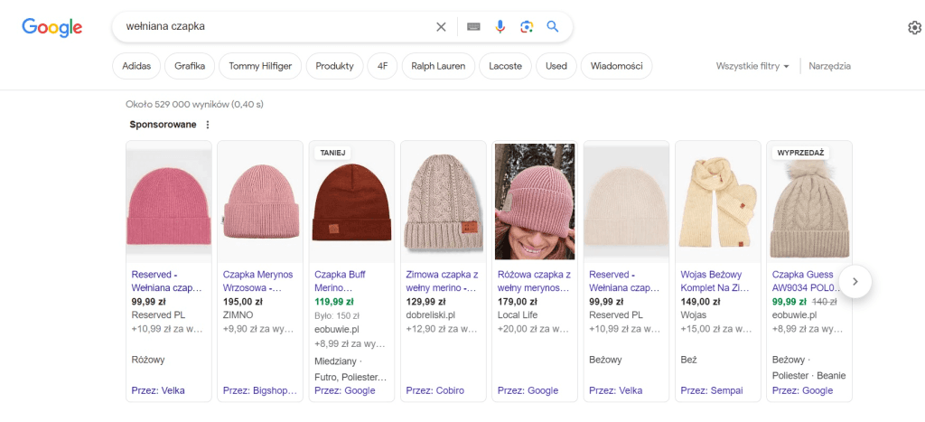The height and width of the screenshot is (422, 925).
Task: Click the Wojas seller name
Action: (693, 315)
